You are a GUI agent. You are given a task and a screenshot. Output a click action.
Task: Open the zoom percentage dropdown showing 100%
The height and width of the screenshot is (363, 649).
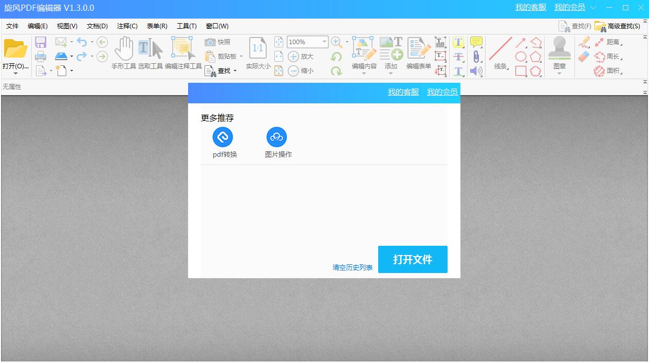[324, 42]
